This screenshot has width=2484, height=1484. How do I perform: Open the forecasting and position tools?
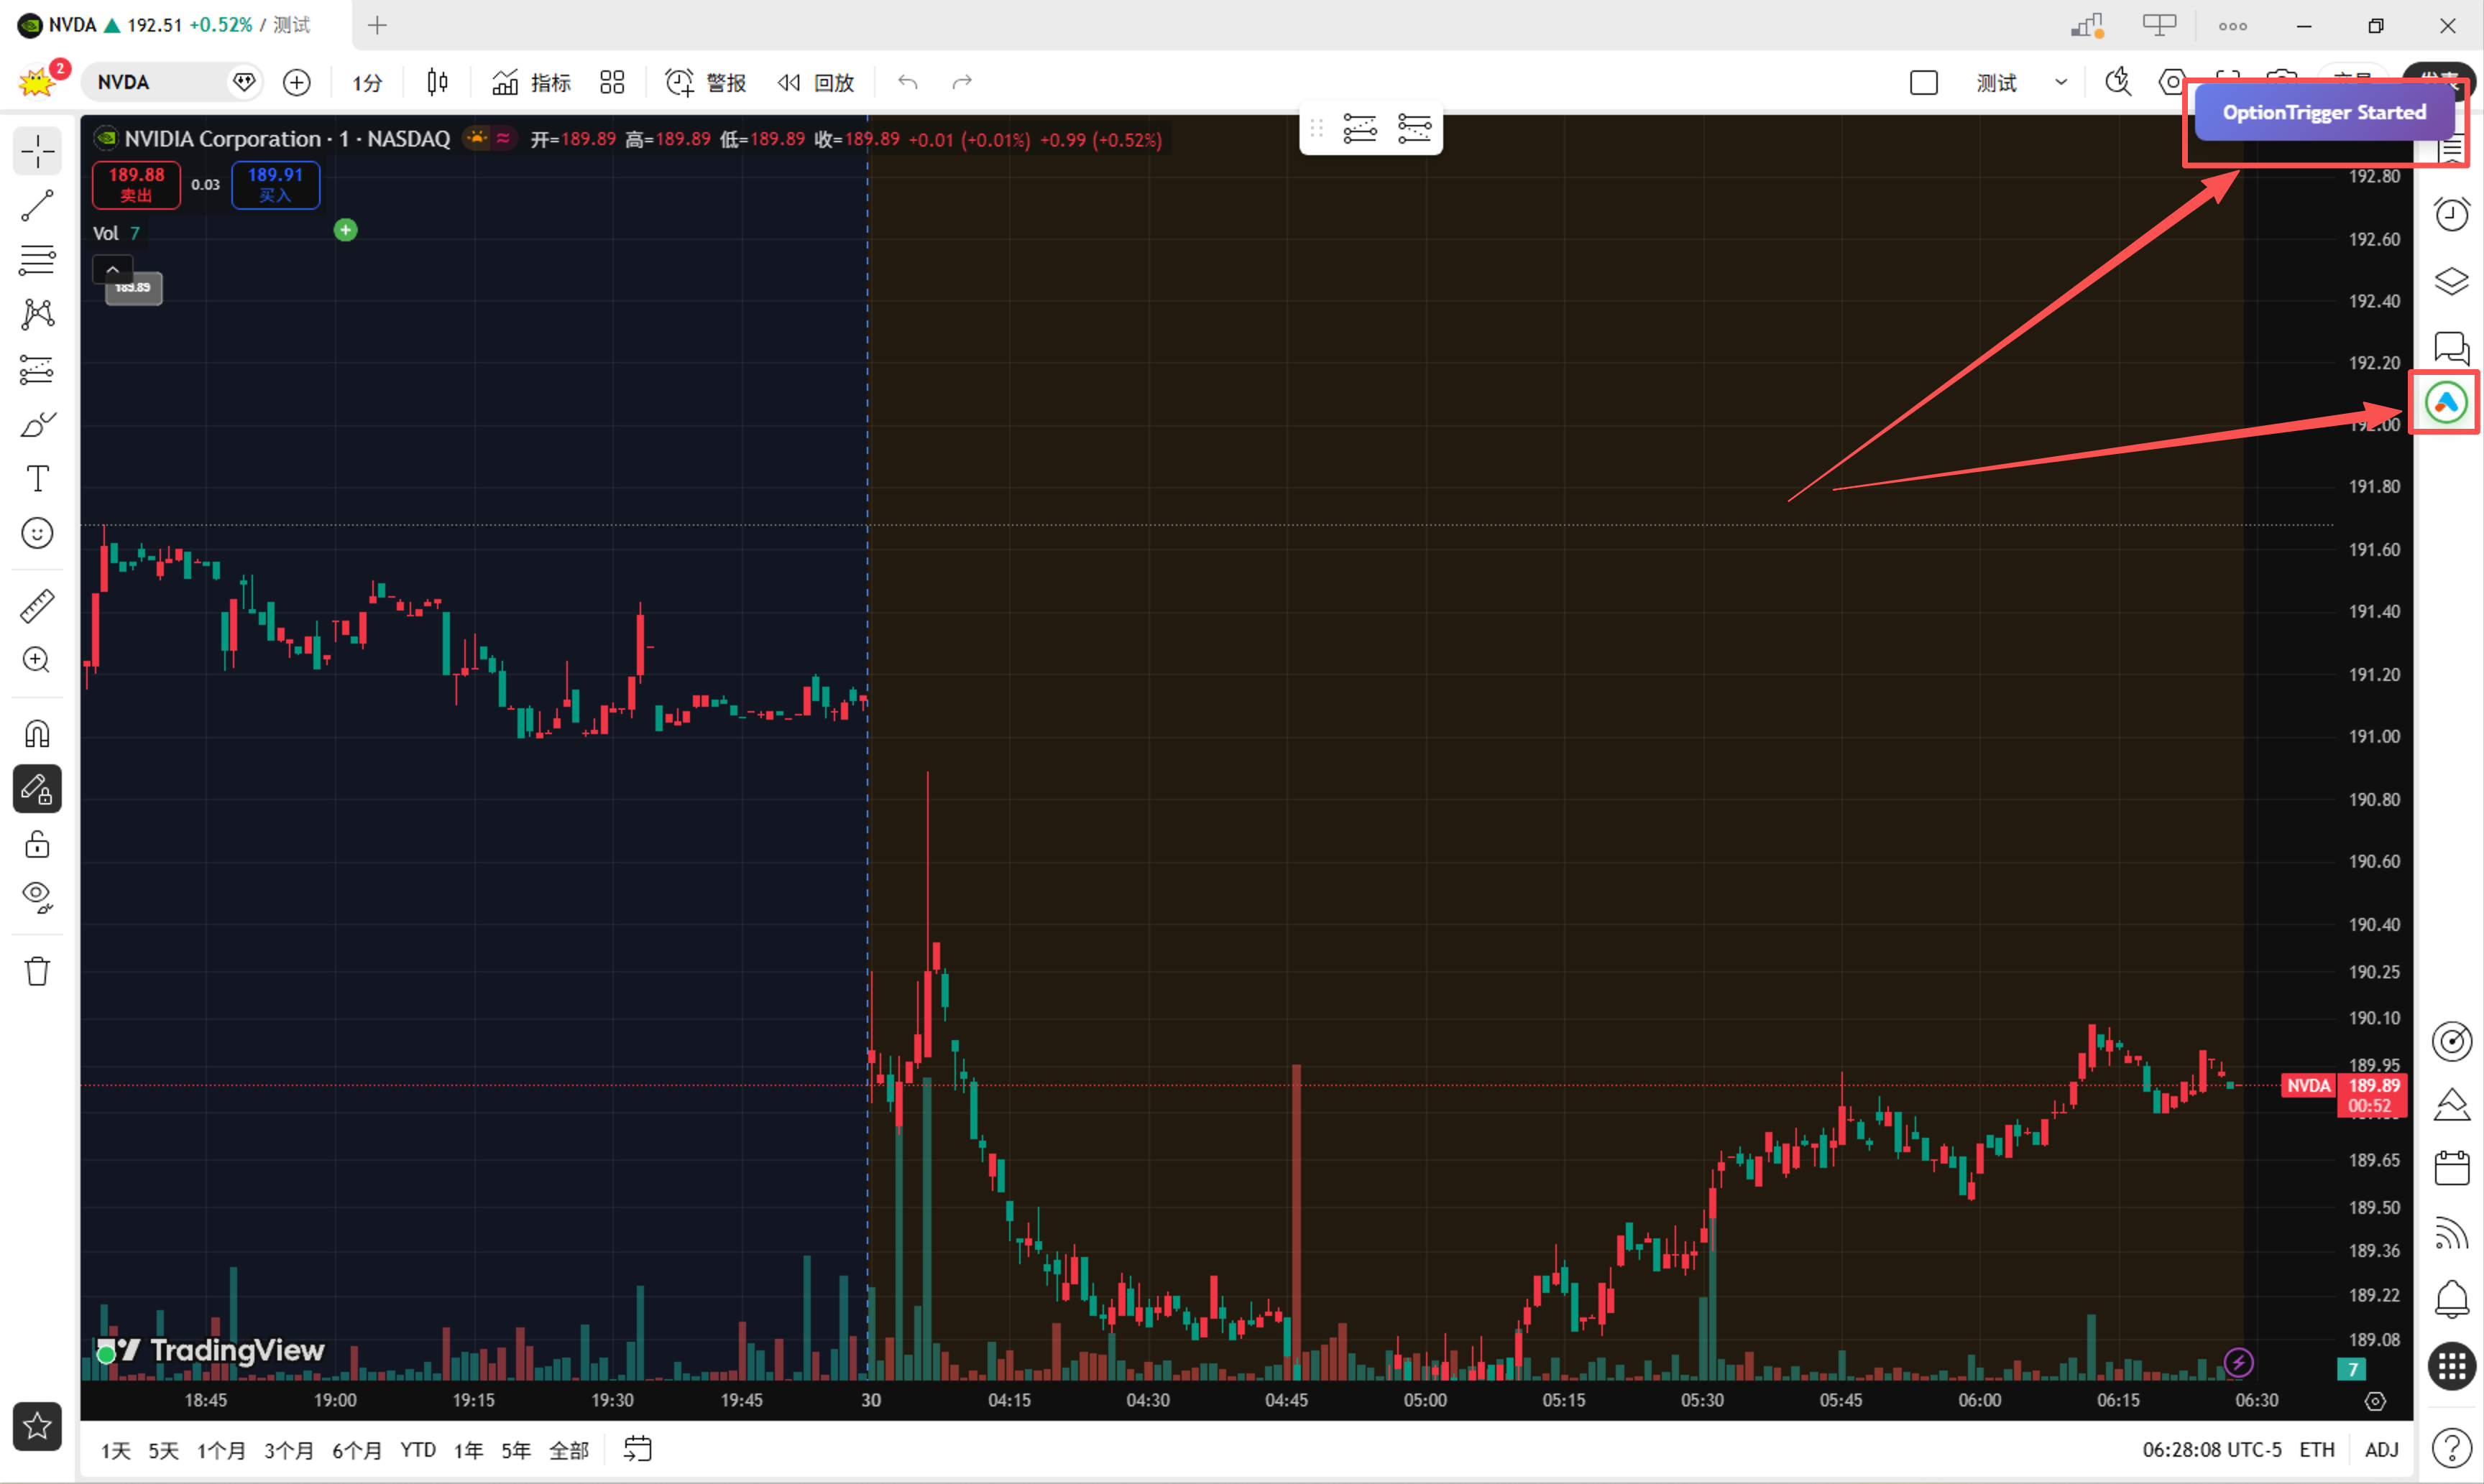tap(37, 369)
